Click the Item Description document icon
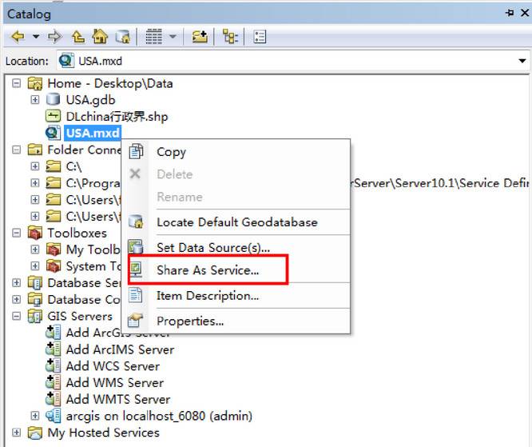The height and width of the screenshot is (447, 532). [x=135, y=295]
